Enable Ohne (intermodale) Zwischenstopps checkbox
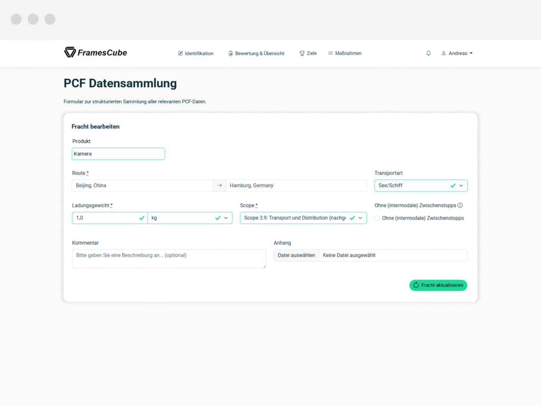This screenshot has width=541, height=406. coord(377,218)
